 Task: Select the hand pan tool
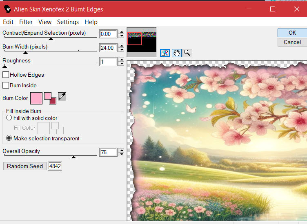(x=177, y=53)
